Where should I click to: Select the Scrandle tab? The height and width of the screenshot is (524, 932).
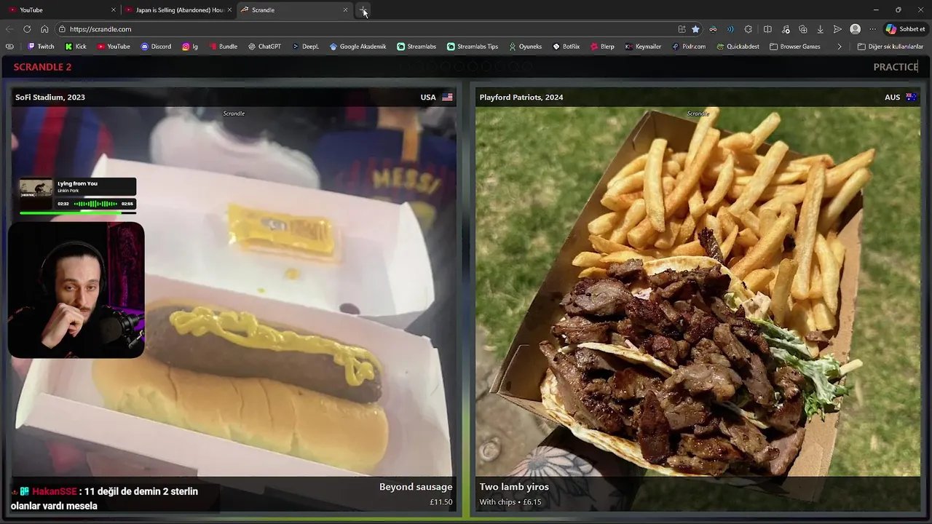coord(294,10)
